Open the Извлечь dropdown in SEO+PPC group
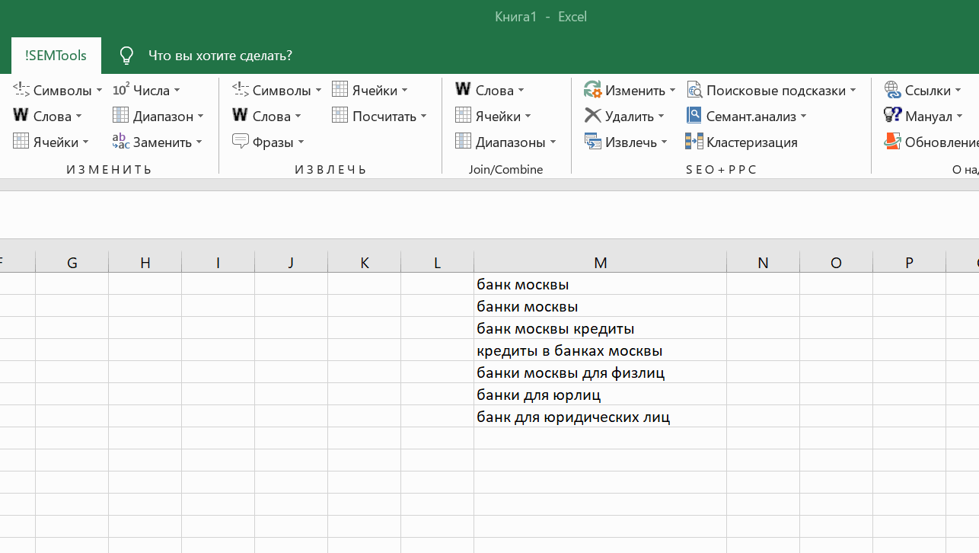Viewport: 979px width, 553px height. [665, 142]
